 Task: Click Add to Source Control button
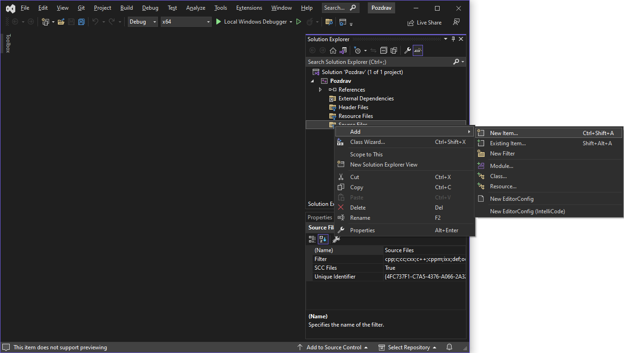(333, 347)
